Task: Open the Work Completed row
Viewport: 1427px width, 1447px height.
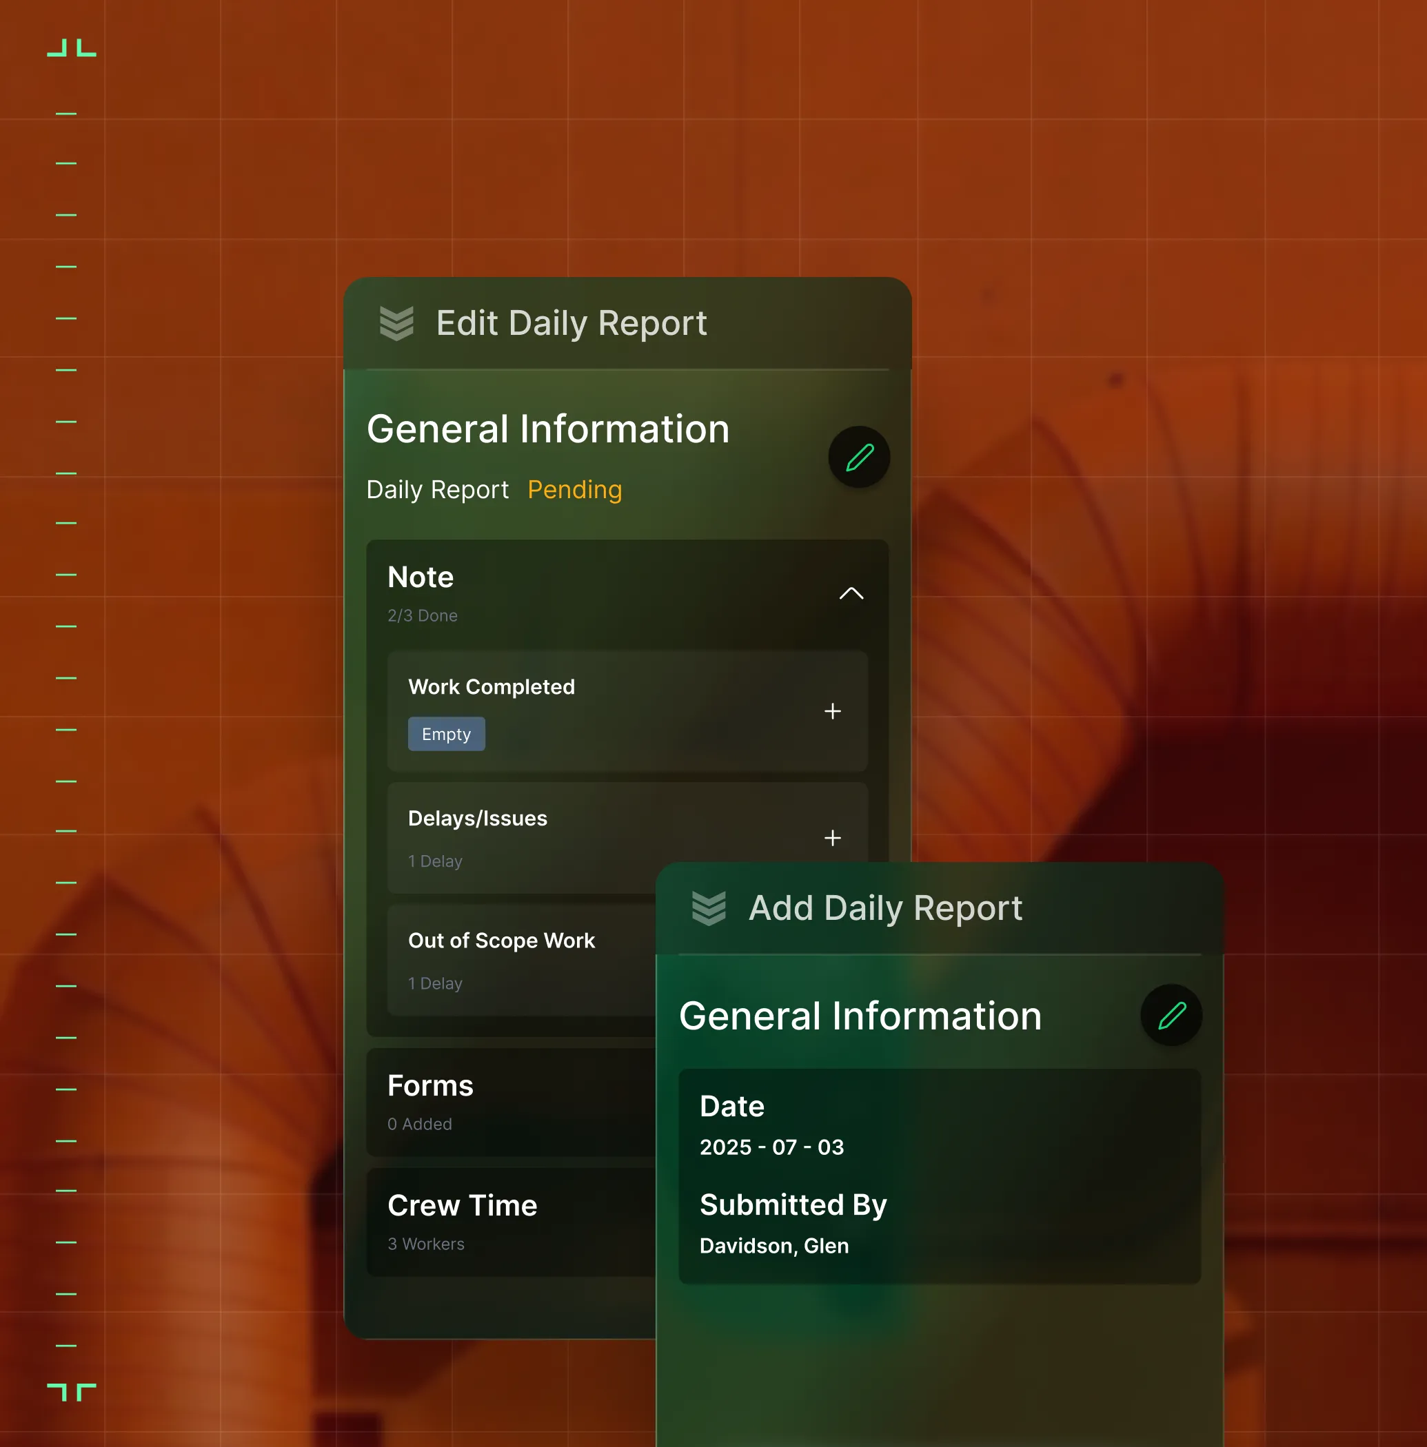Action: (627, 711)
